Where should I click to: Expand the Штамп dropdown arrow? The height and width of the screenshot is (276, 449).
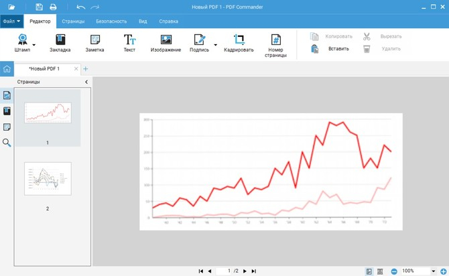34,45
